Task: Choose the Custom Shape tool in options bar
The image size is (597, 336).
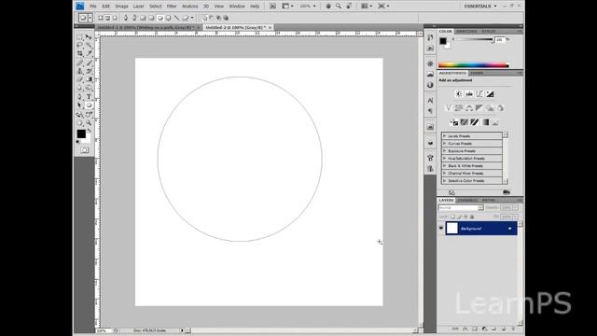Action: click(186, 18)
